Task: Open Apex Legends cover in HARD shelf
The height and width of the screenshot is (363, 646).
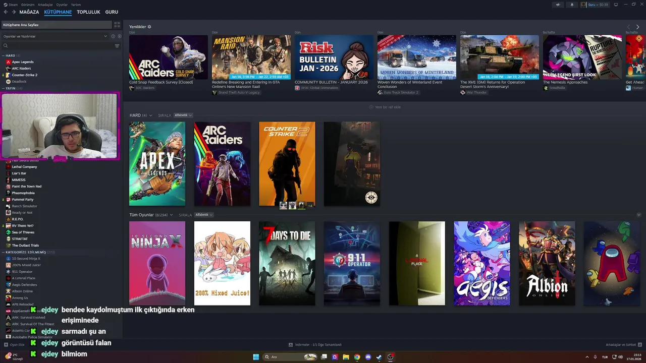Action: [x=157, y=163]
